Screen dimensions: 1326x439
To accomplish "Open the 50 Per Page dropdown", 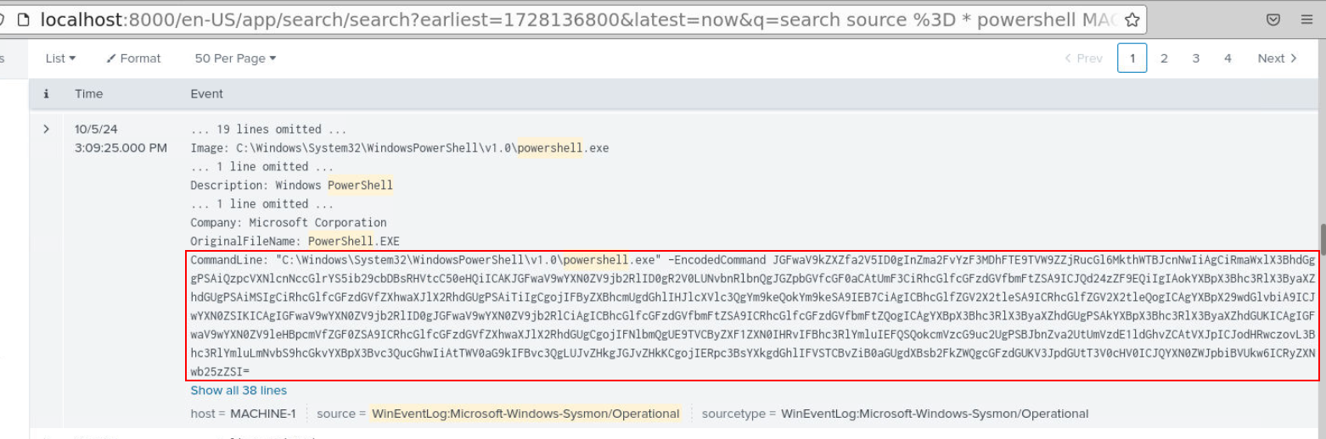I will [x=235, y=58].
